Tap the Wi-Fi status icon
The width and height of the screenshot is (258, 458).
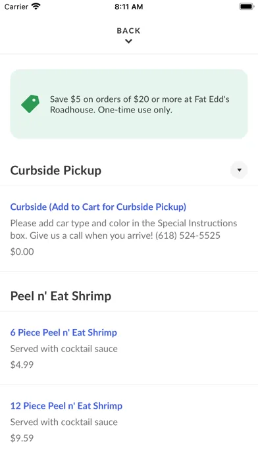pos(36,6)
